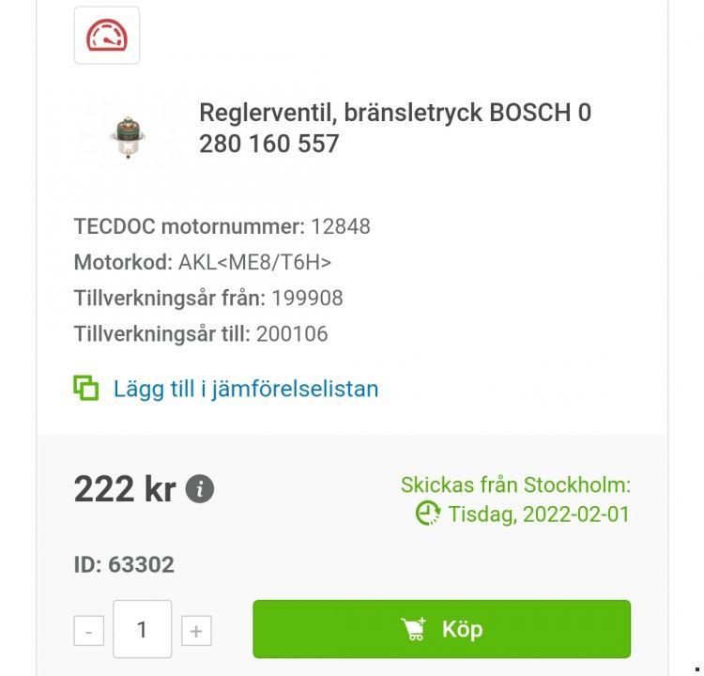Increase quantity with the plus button
Viewport: 704px width, 676px height.
point(195,631)
